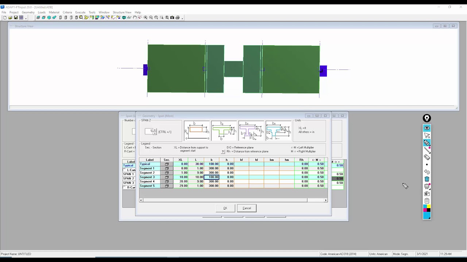The height and width of the screenshot is (262, 467).
Task: Click the zoom out magnifier toolbar icon
Action: click(151, 17)
